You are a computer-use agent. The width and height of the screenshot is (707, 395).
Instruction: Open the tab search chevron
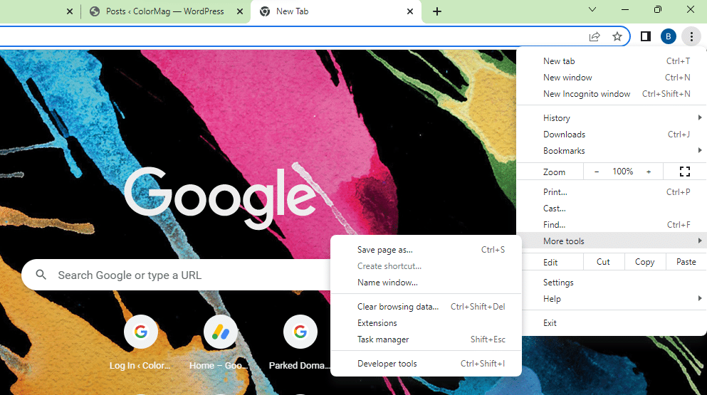592,9
